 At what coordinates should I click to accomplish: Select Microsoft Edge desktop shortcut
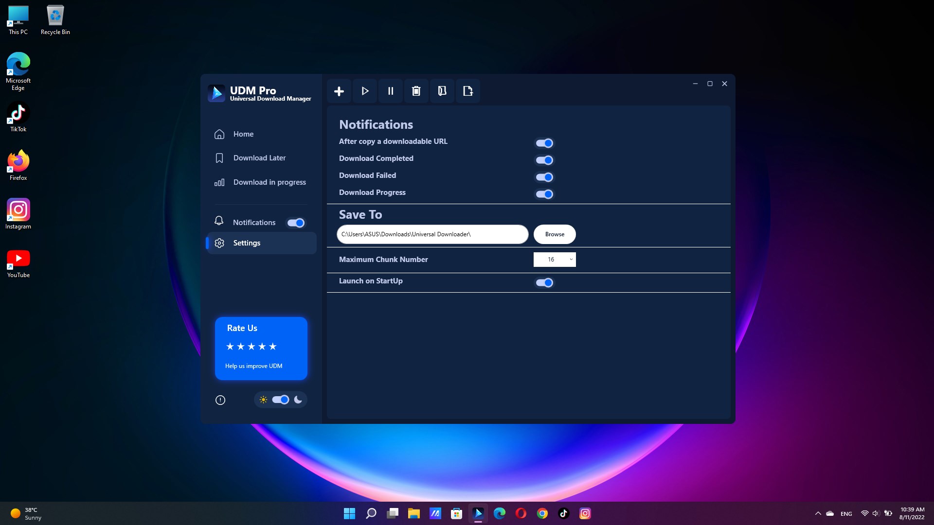pyautogui.click(x=18, y=72)
